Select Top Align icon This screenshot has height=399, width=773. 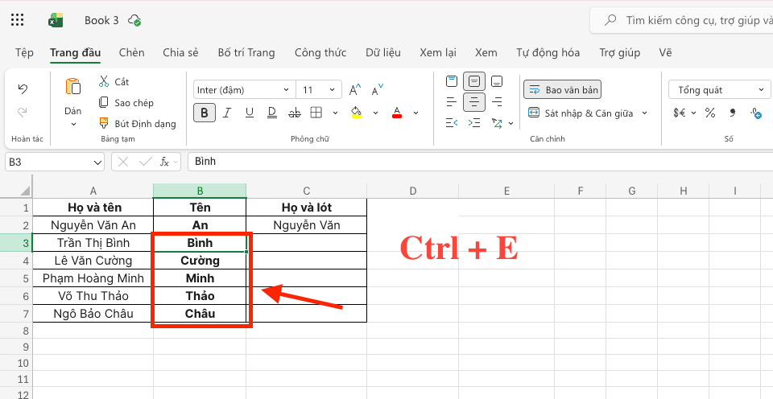click(x=452, y=81)
